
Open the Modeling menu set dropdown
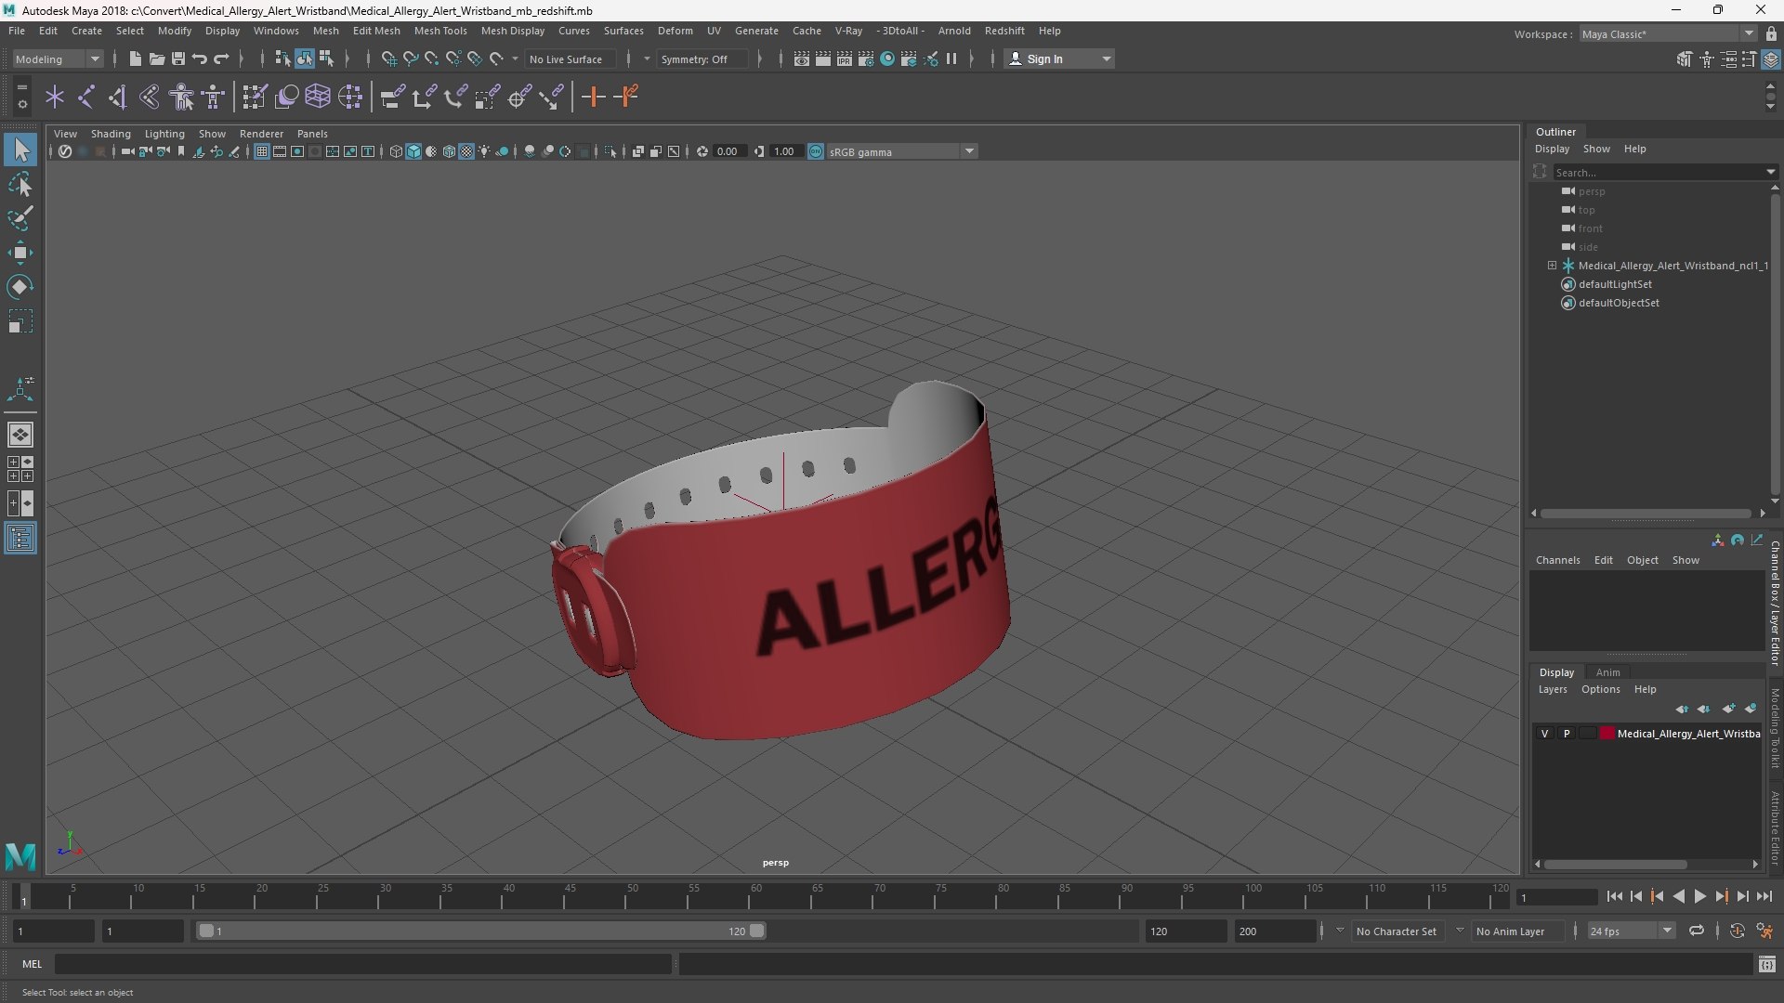58,59
